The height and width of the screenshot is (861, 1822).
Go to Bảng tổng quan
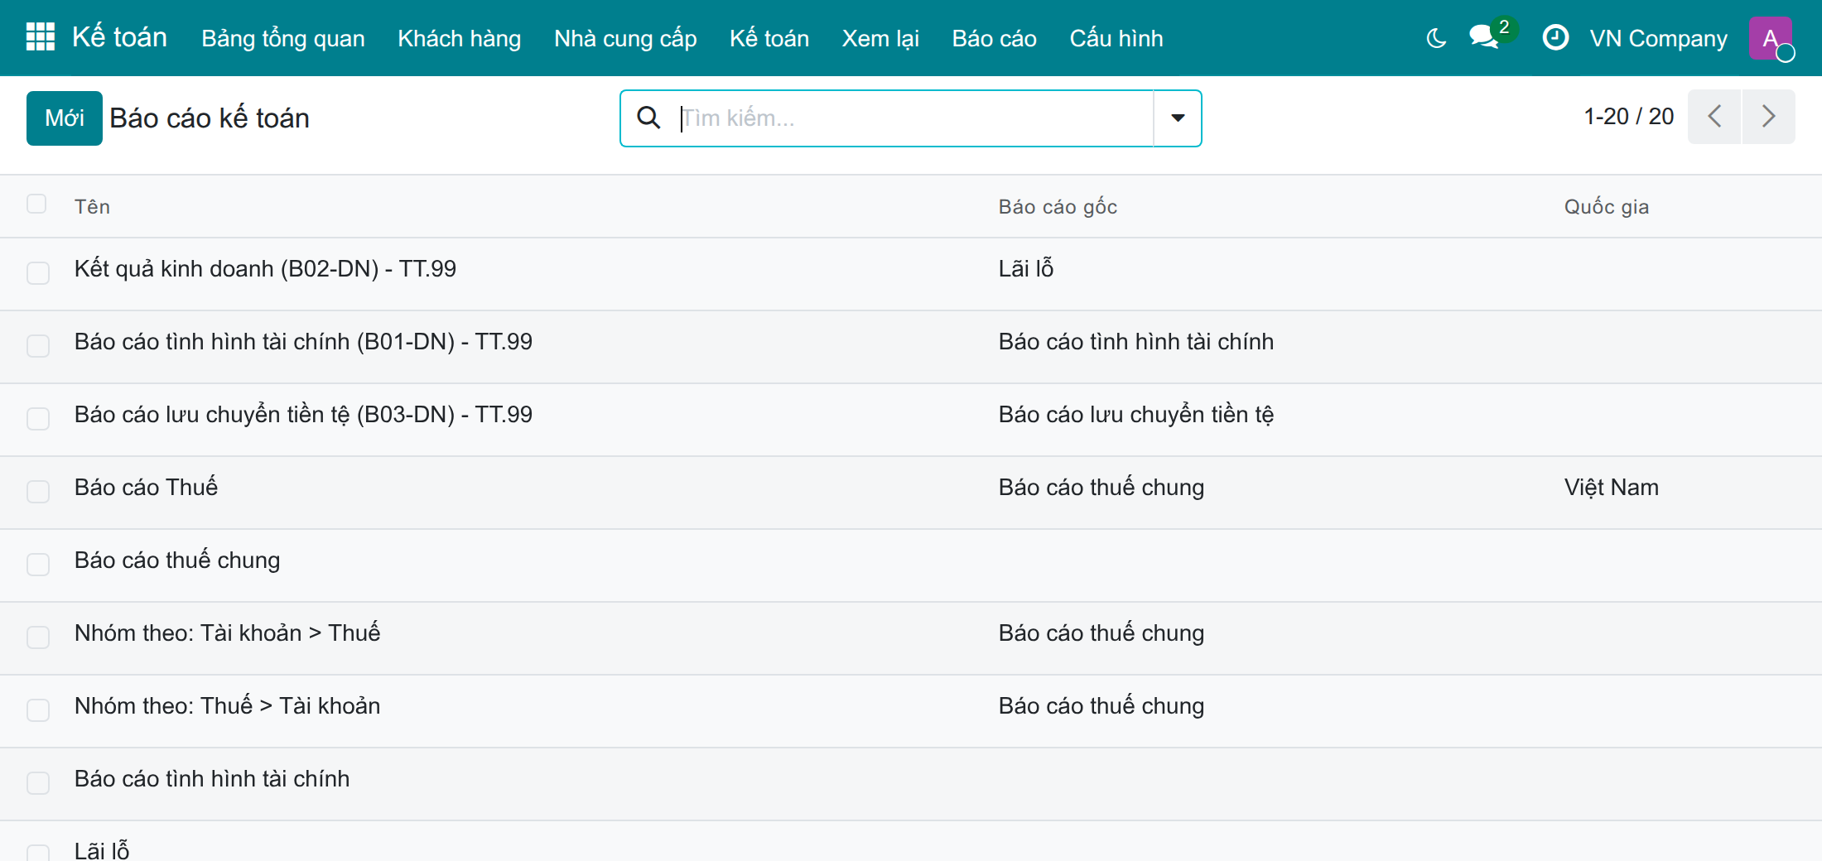pos(283,38)
